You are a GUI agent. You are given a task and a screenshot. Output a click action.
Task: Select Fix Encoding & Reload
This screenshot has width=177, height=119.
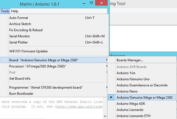tap(54, 30)
